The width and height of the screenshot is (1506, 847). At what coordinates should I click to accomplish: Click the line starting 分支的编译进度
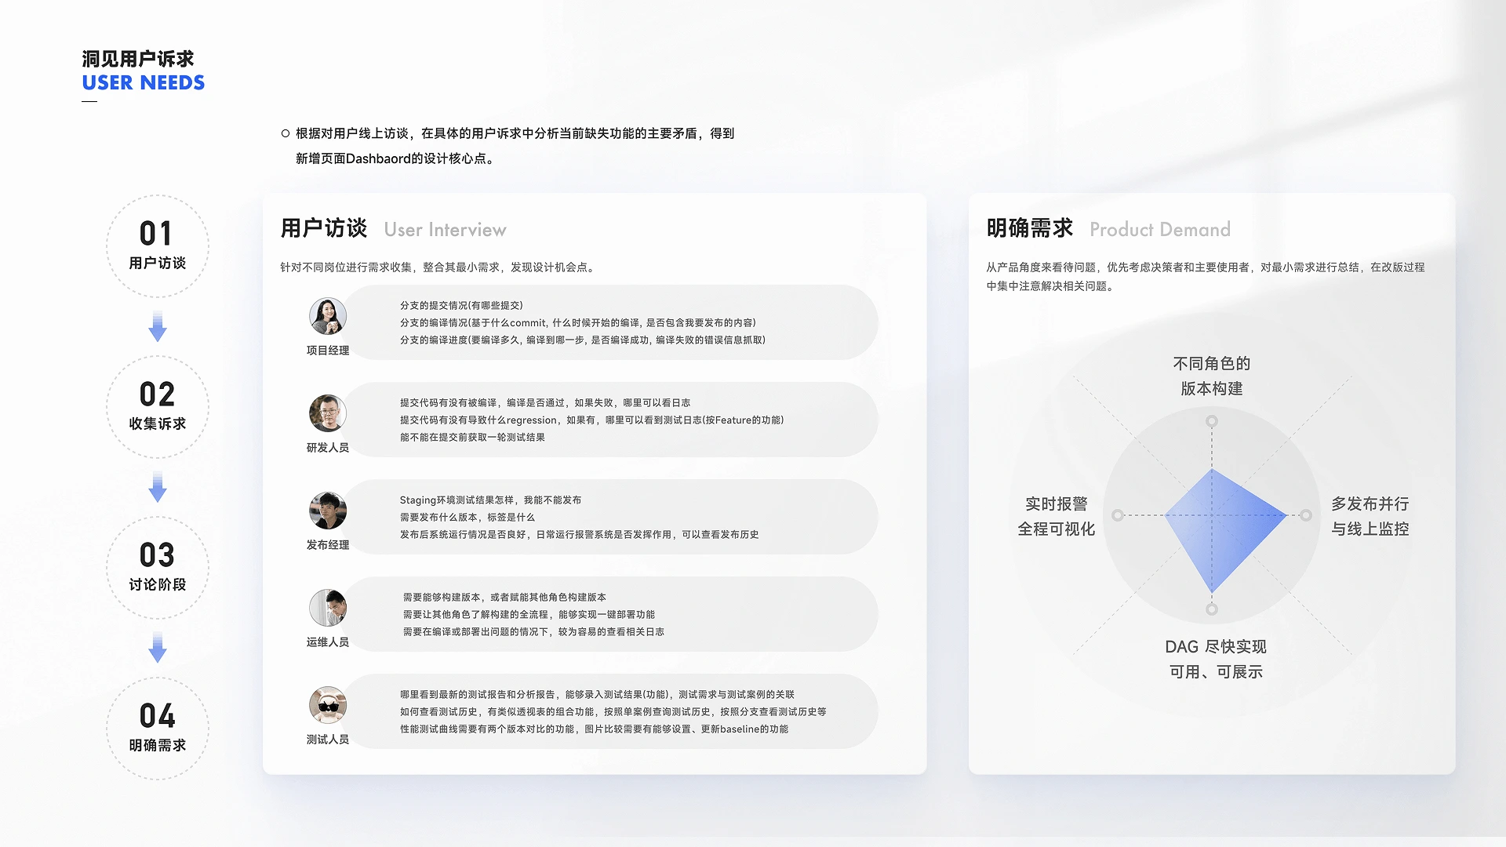pos(583,340)
